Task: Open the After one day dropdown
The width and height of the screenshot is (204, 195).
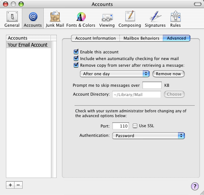Action: click(115, 74)
